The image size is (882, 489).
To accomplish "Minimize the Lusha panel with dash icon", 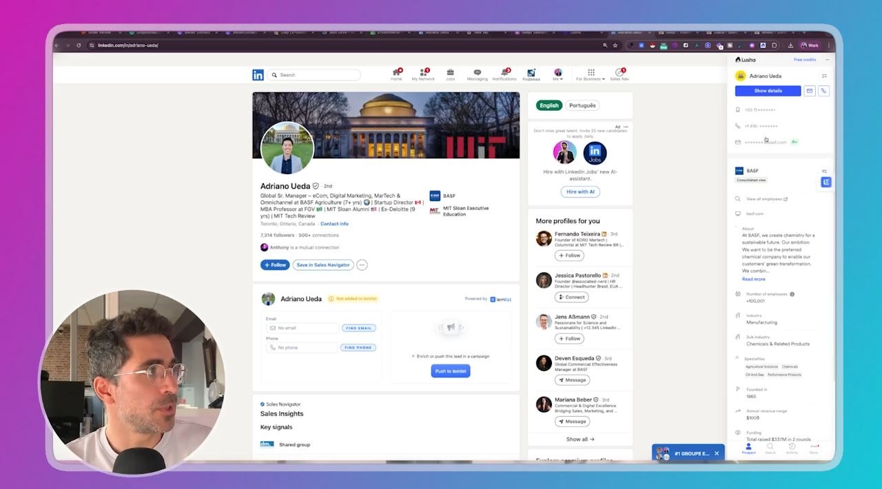I will click(828, 60).
